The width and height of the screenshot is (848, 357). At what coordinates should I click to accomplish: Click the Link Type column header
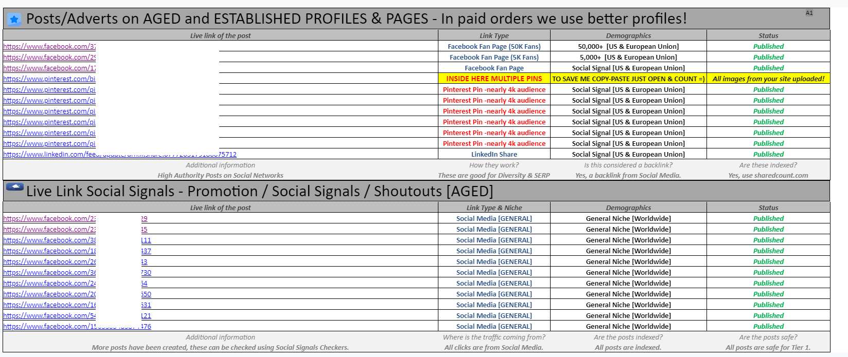click(494, 35)
